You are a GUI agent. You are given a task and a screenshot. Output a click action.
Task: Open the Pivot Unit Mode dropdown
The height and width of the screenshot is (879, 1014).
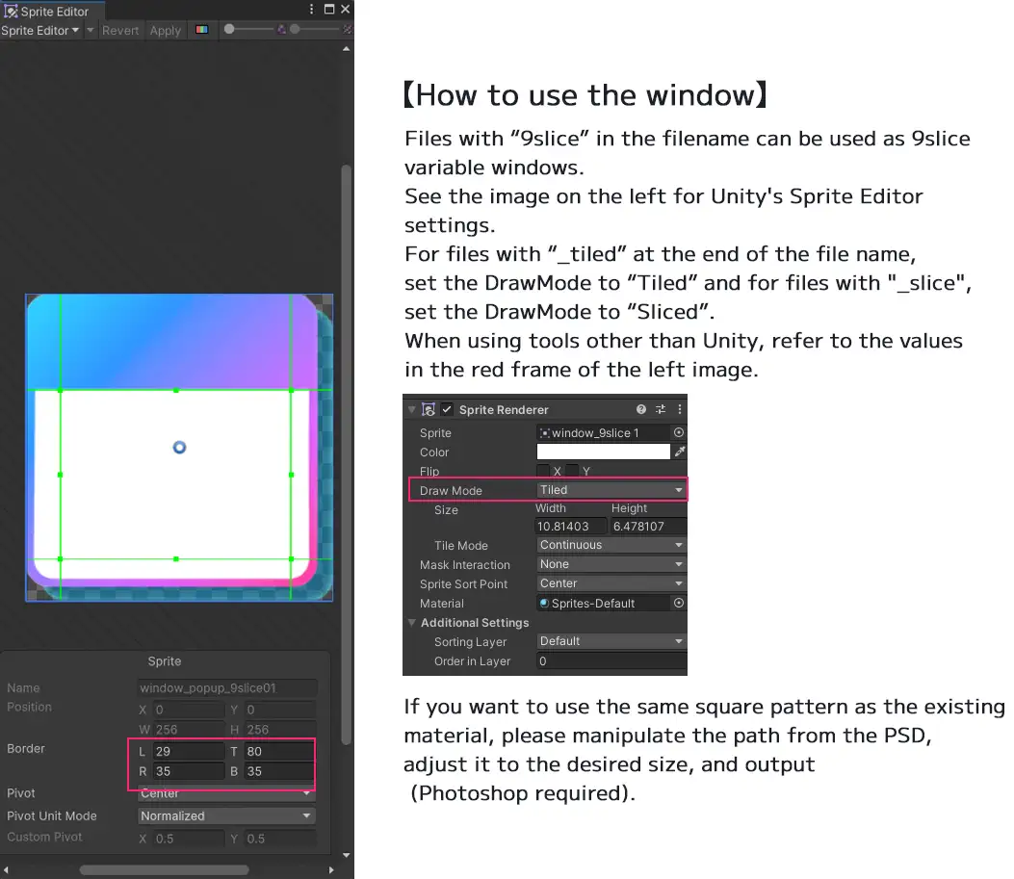226,815
